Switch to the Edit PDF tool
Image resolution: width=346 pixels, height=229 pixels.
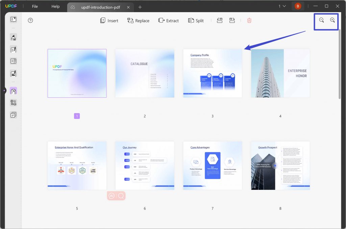click(14, 49)
